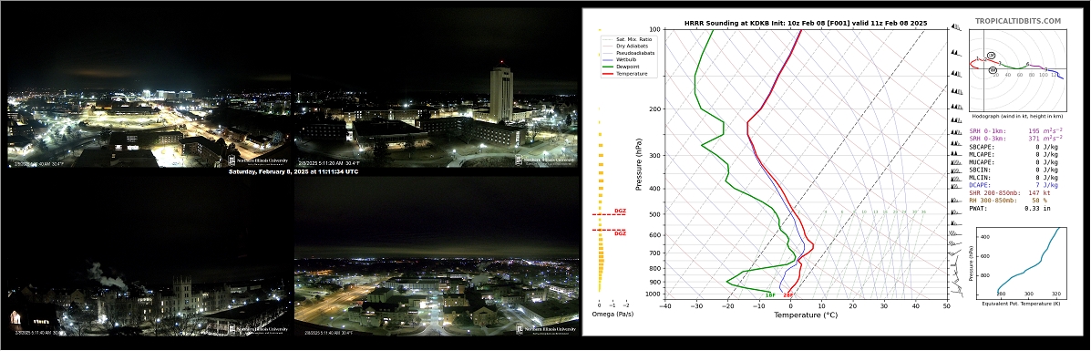
Task: Click the green 18F surface dewpoint label
Action: (x=770, y=295)
